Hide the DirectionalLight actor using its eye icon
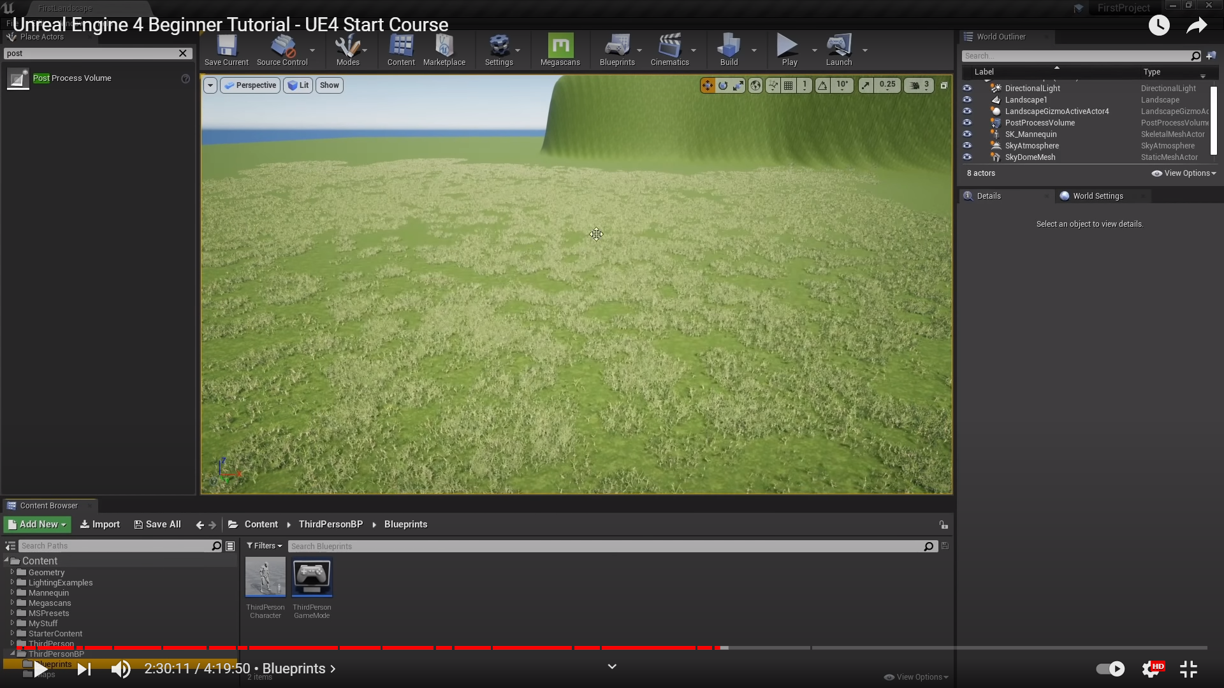1224x688 pixels. pyautogui.click(x=967, y=88)
